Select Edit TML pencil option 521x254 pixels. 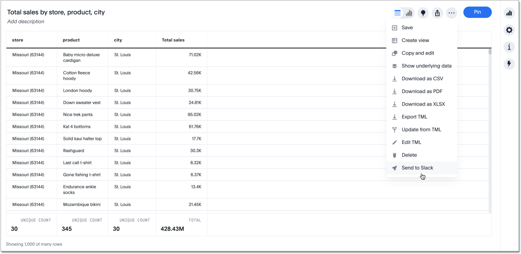(411, 142)
